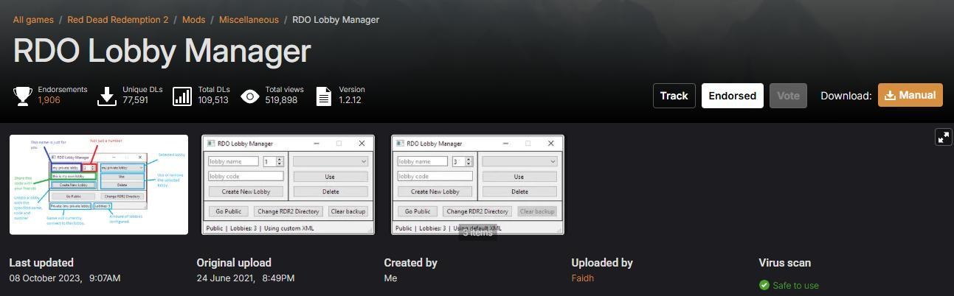Click the greyed Vote button
This screenshot has width=954, height=296.
(x=788, y=96)
